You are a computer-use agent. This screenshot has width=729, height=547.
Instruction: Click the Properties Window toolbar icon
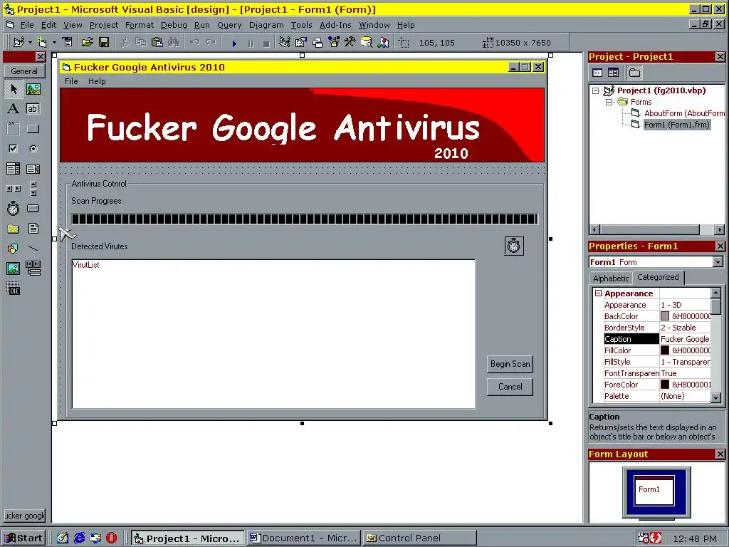click(x=301, y=42)
